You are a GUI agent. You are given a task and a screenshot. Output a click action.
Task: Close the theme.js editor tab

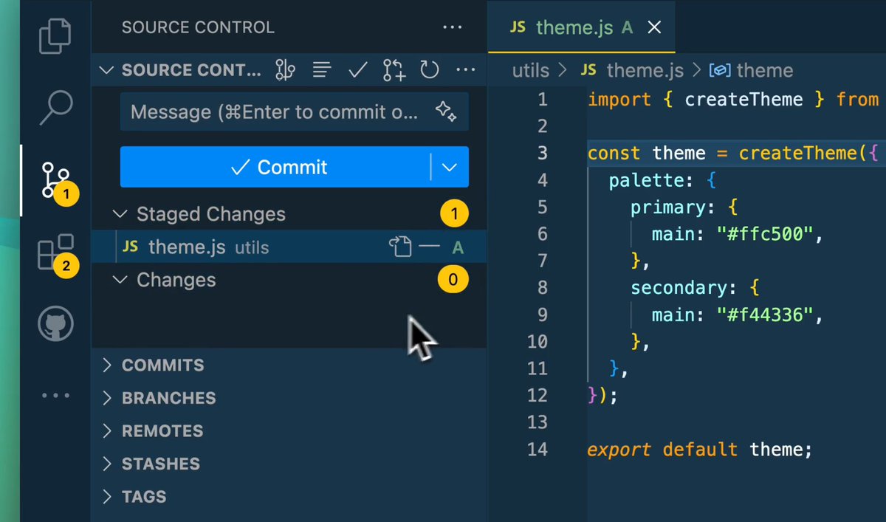tap(654, 28)
